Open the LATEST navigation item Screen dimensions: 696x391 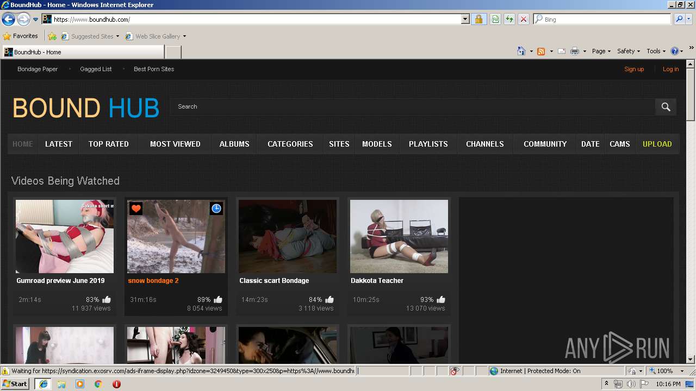[x=59, y=144]
